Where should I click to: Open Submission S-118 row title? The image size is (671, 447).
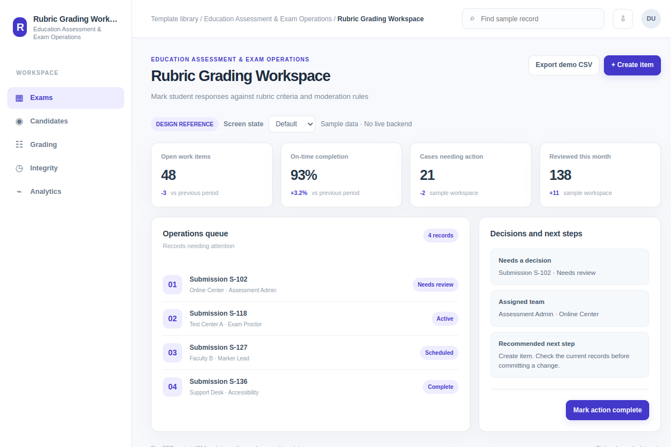[x=219, y=313]
